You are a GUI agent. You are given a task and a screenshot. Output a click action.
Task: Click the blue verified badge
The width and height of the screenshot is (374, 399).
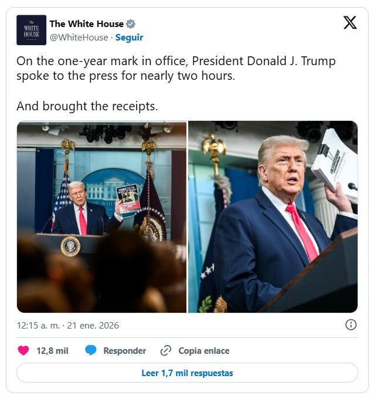(x=131, y=24)
